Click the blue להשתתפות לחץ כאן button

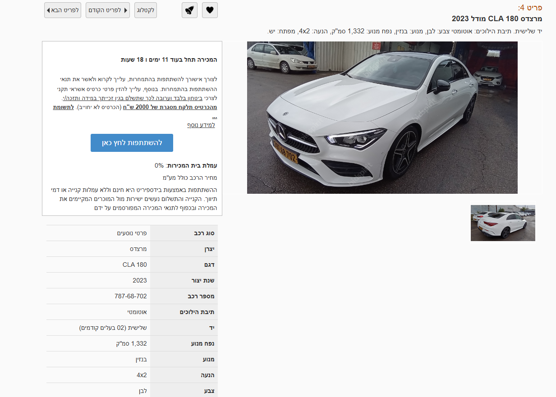pos(132,142)
